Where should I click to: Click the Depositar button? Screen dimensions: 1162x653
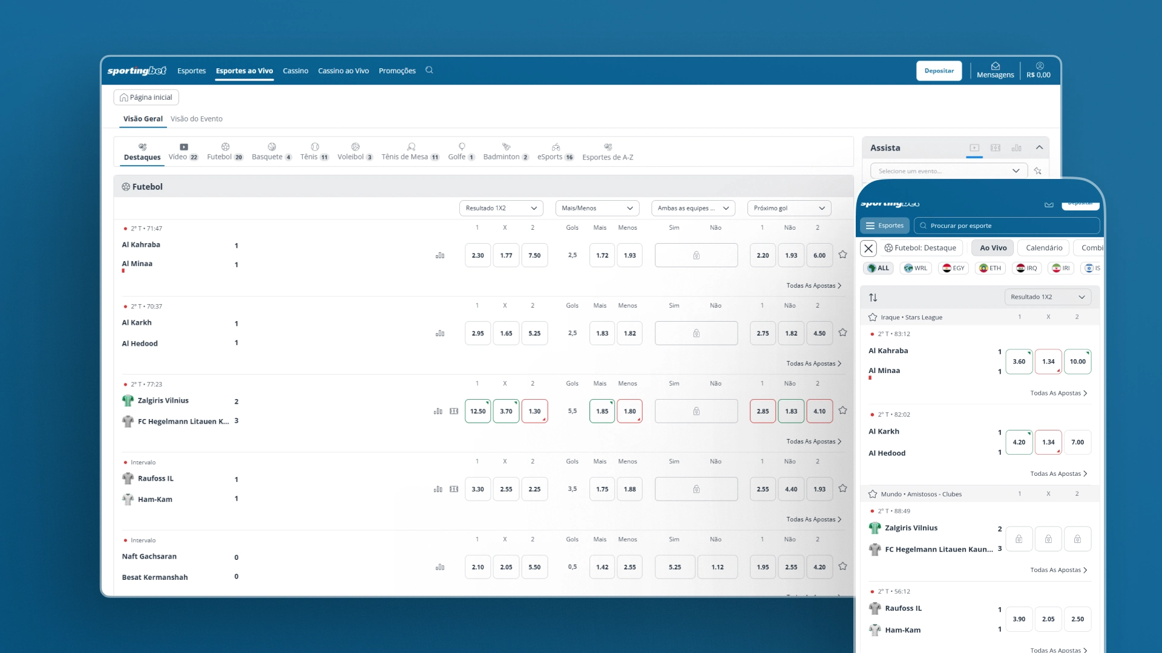[939, 71]
